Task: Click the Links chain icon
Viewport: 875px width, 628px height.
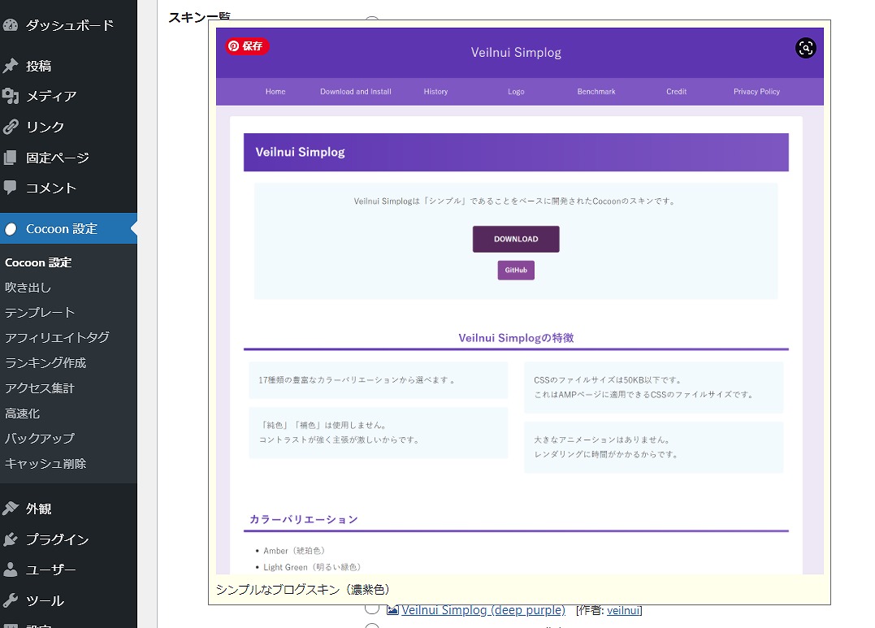Action: tap(10, 127)
